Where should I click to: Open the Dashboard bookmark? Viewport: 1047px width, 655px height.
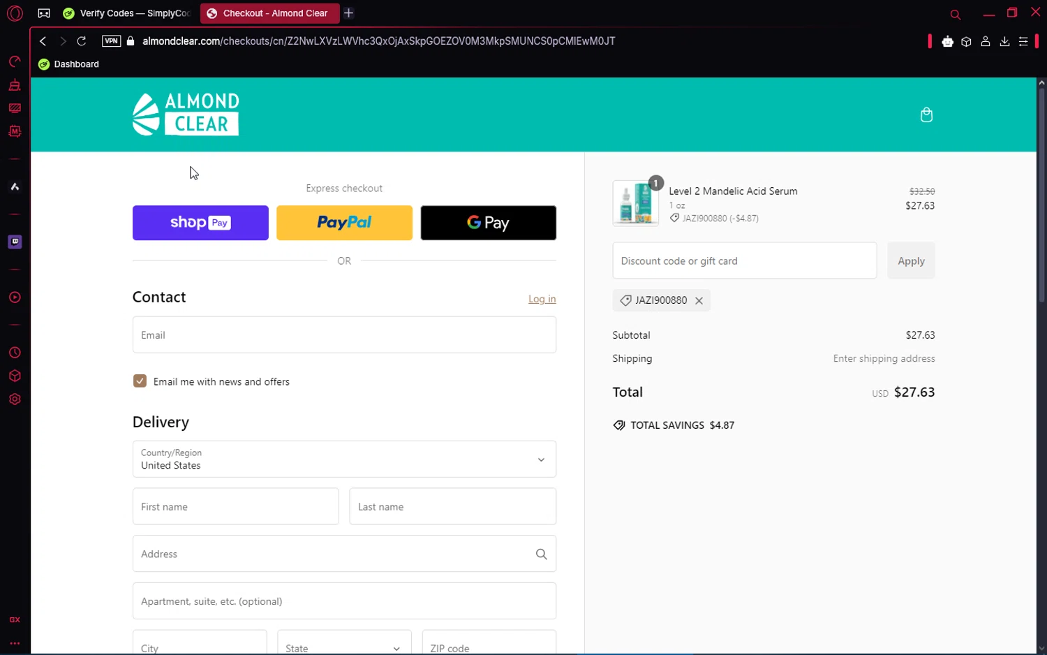pos(69,64)
